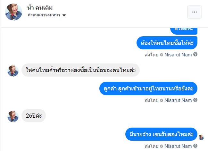Viewport: 208px width, 151px height.
Task: Click sent checkmark icon under มีนายจ้าง เซนรับลองไหมค่ะ
Action: point(162,146)
